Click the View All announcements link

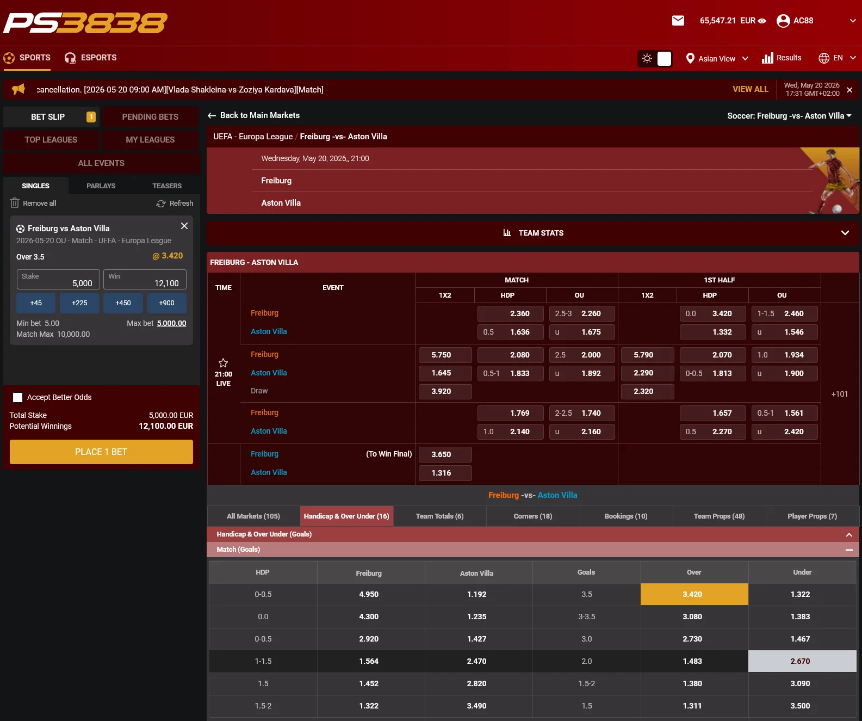pyautogui.click(x=750, y=89)
